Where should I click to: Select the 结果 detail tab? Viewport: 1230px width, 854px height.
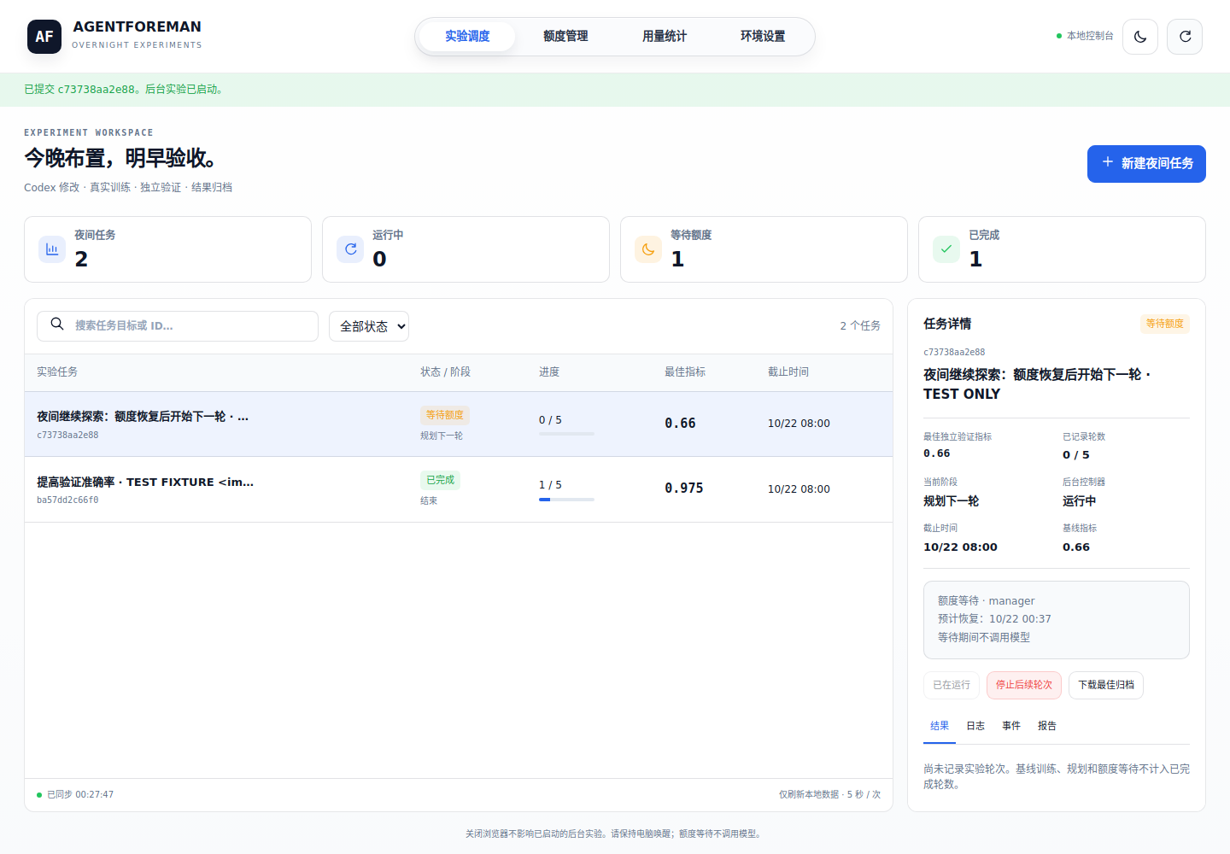point(940,726)
